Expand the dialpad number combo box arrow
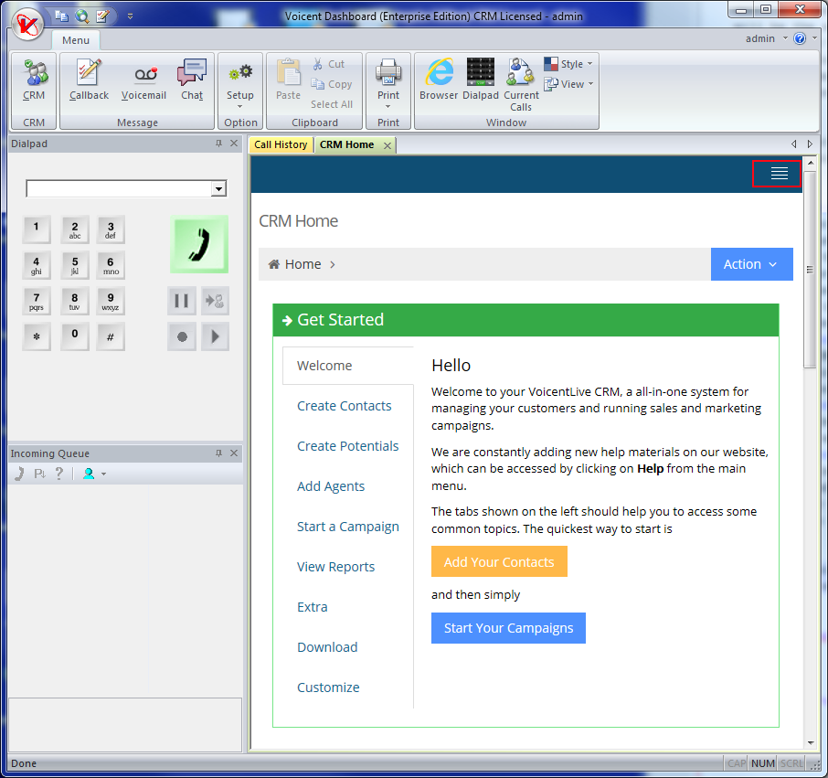Screen dimensions: 828x778 (x=218, y=188)
